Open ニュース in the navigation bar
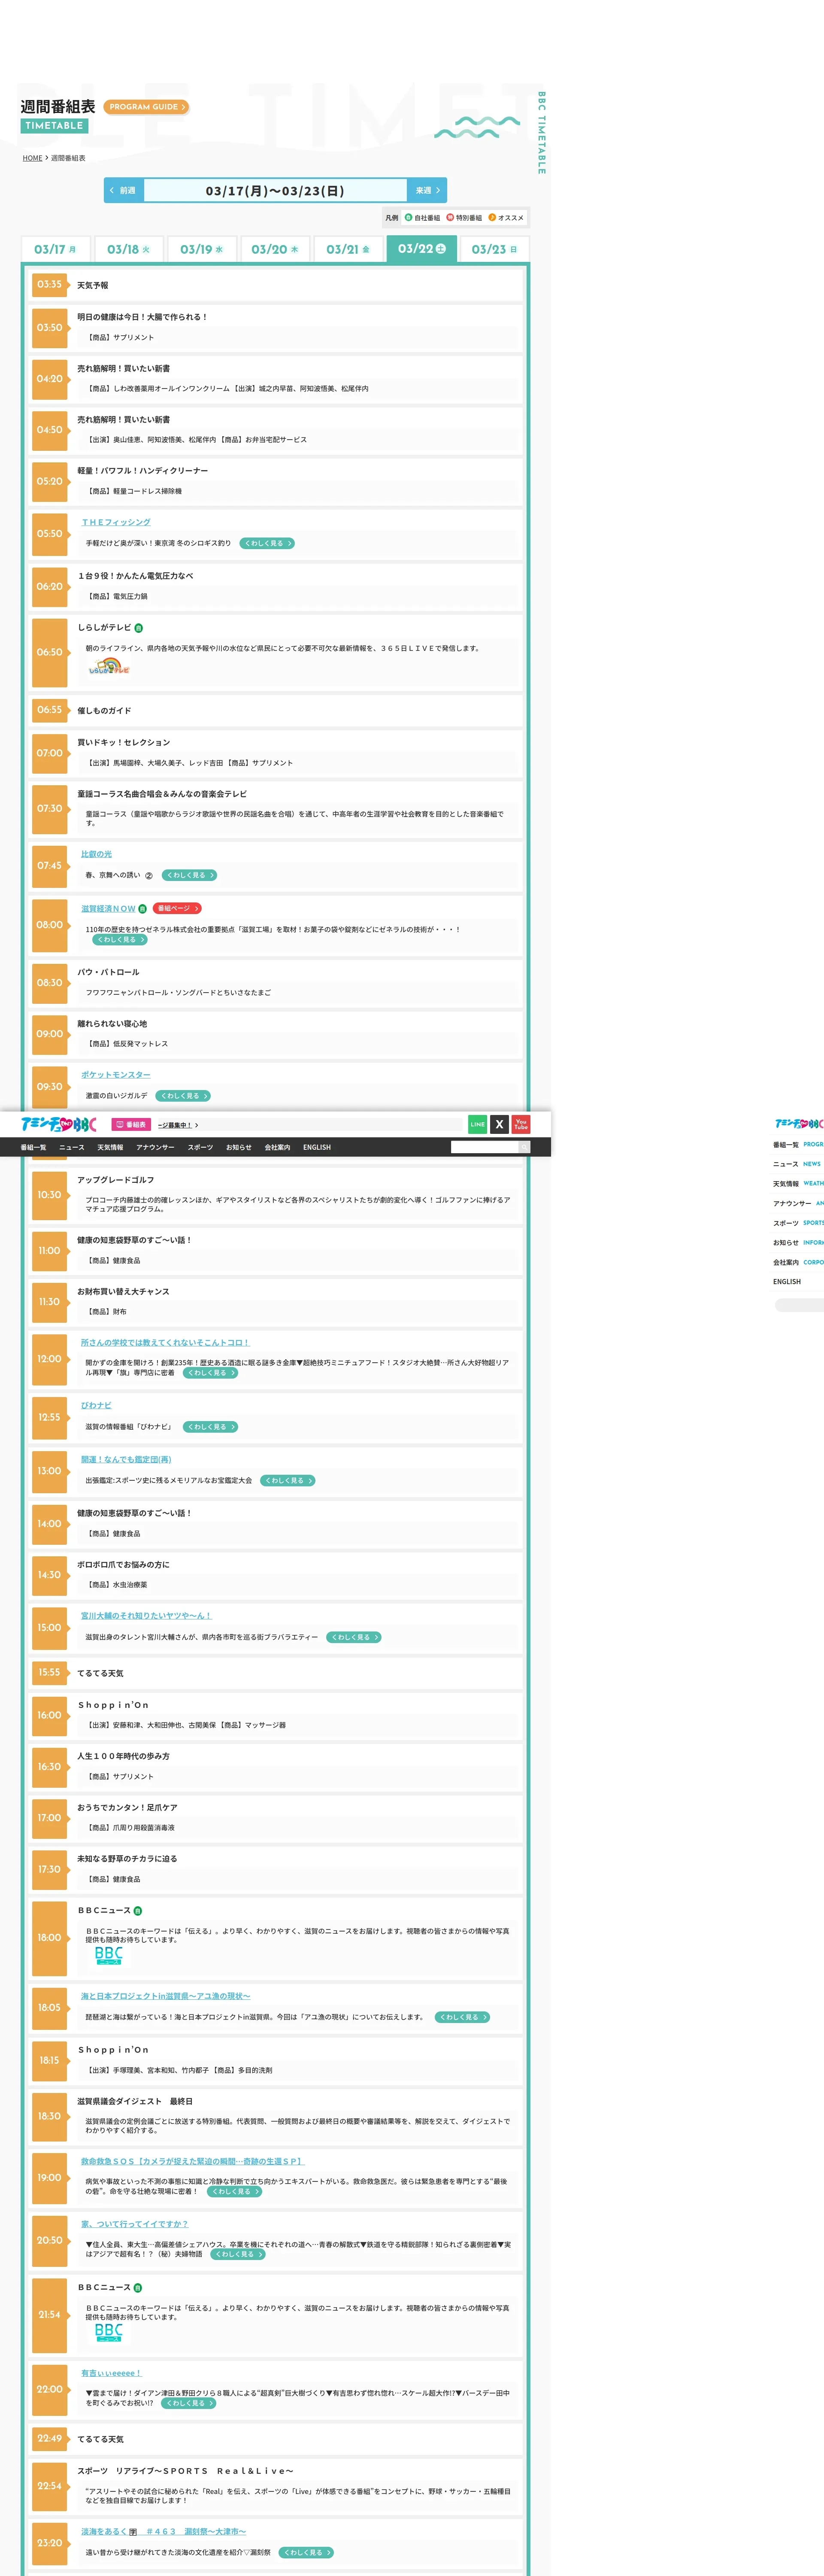The image size is (824, 2576). coord(72,1147)
